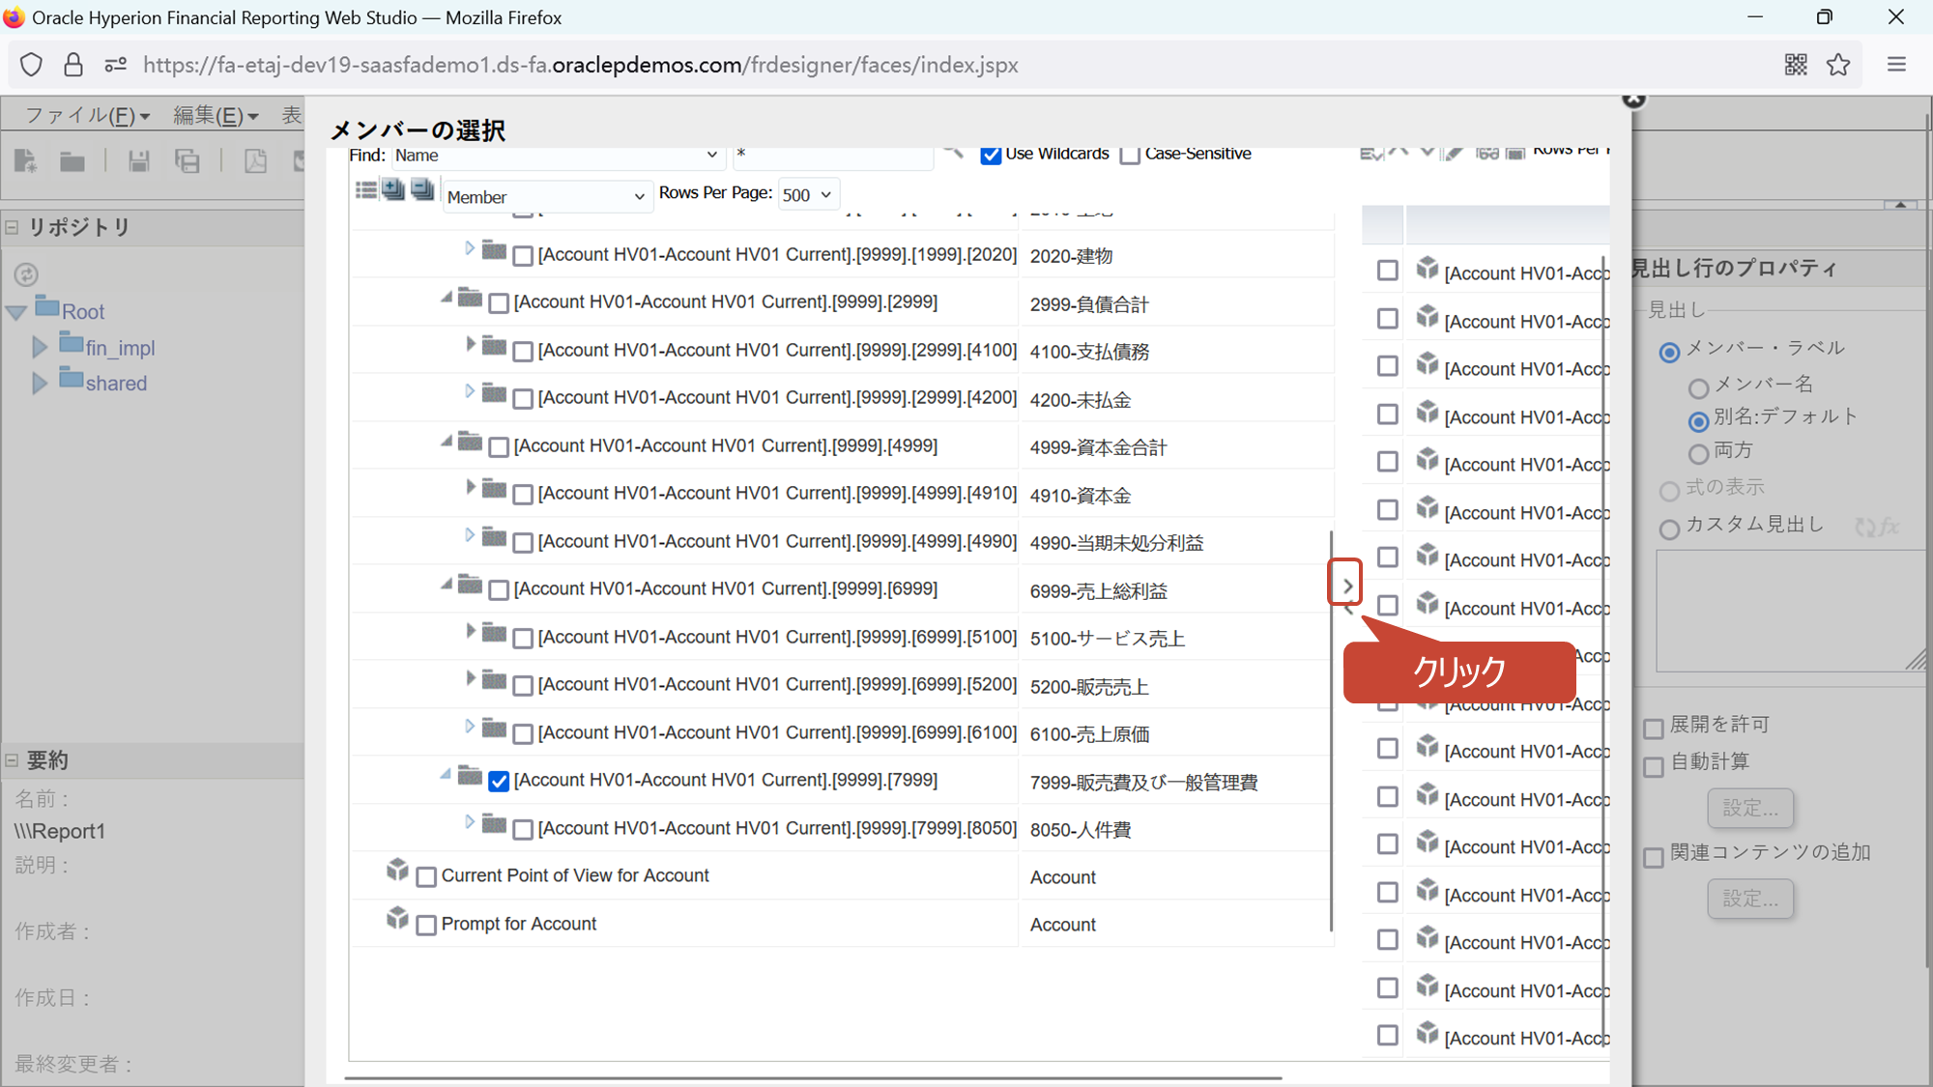Expand the 5100-サービス売上 account node
This screenshot has width=1933, height=1087.
tap(470, 631)
